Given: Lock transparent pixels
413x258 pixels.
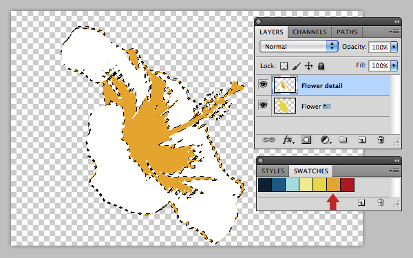Looking at the screenshot, I should point(284,66).
